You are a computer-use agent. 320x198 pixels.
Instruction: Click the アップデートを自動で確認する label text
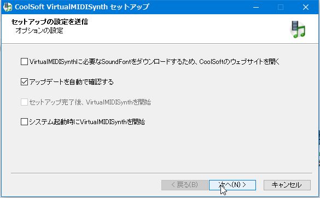[72, 82]
